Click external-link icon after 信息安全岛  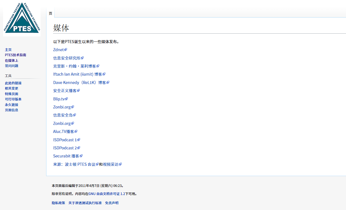(x=74, y=115)
